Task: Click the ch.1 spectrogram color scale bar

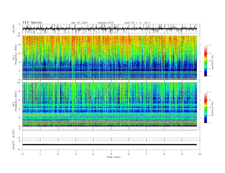Action: tap(205, 61)
